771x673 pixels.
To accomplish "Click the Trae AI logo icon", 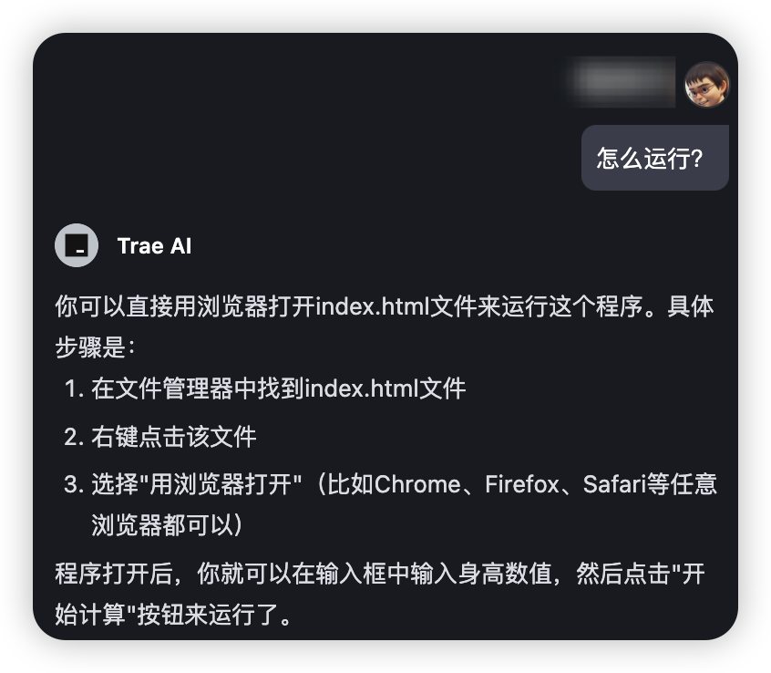I will [x=77, y=245].
